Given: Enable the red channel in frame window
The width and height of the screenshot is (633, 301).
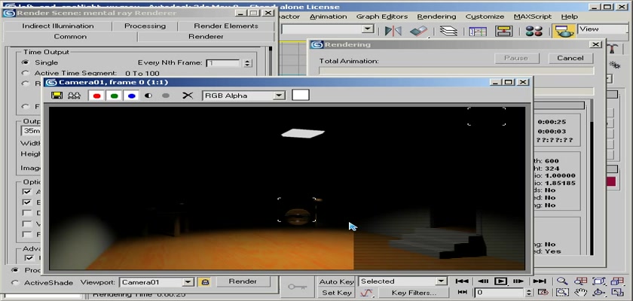Looking at the screenshot, I should pos(96,96).
